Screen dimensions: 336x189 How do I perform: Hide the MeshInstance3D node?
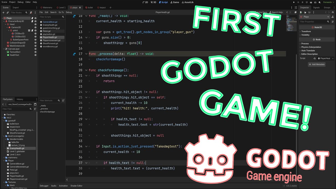(x=35, y=46)
